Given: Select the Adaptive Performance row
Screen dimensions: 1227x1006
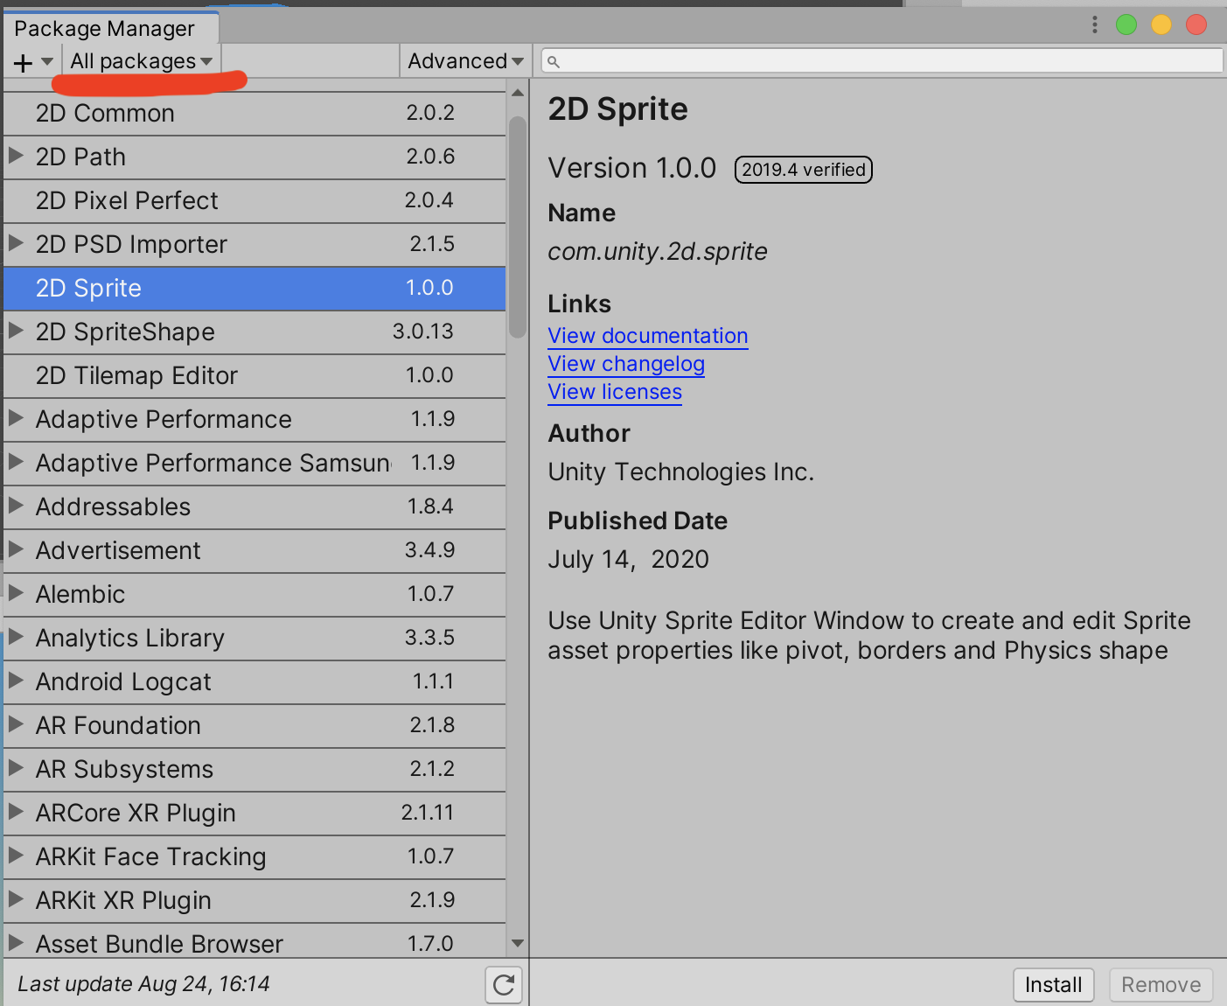Looking at the screenshot, I should coord(254,420).
